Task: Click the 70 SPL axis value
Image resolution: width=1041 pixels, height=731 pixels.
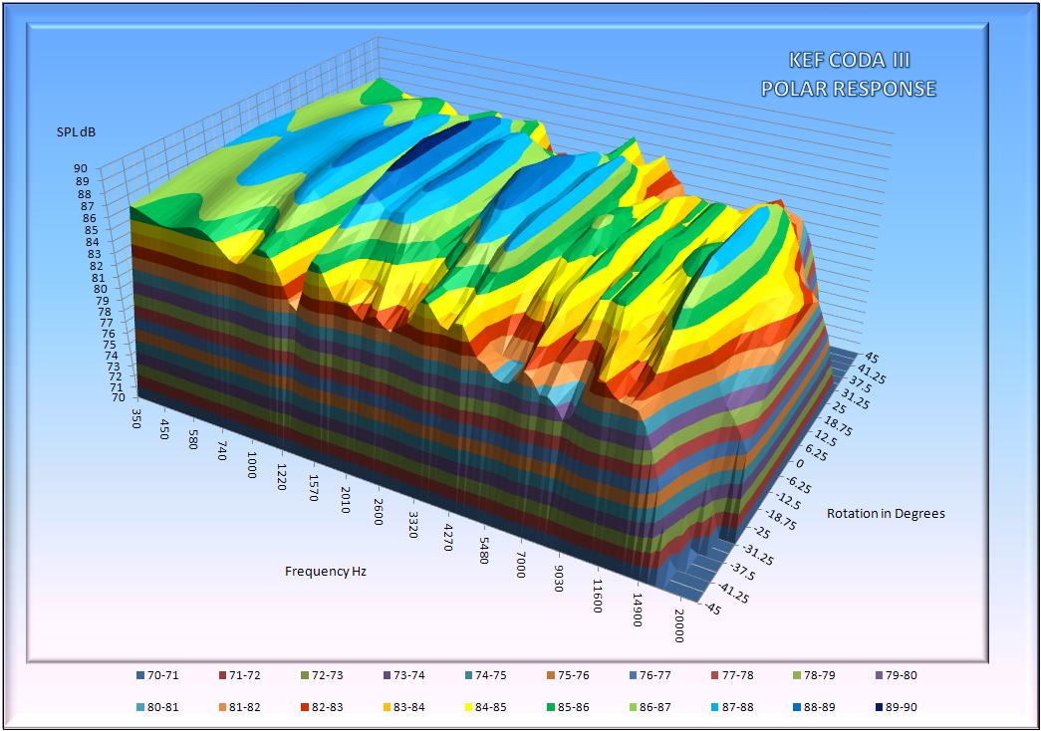Action: [x=119, y=397]
